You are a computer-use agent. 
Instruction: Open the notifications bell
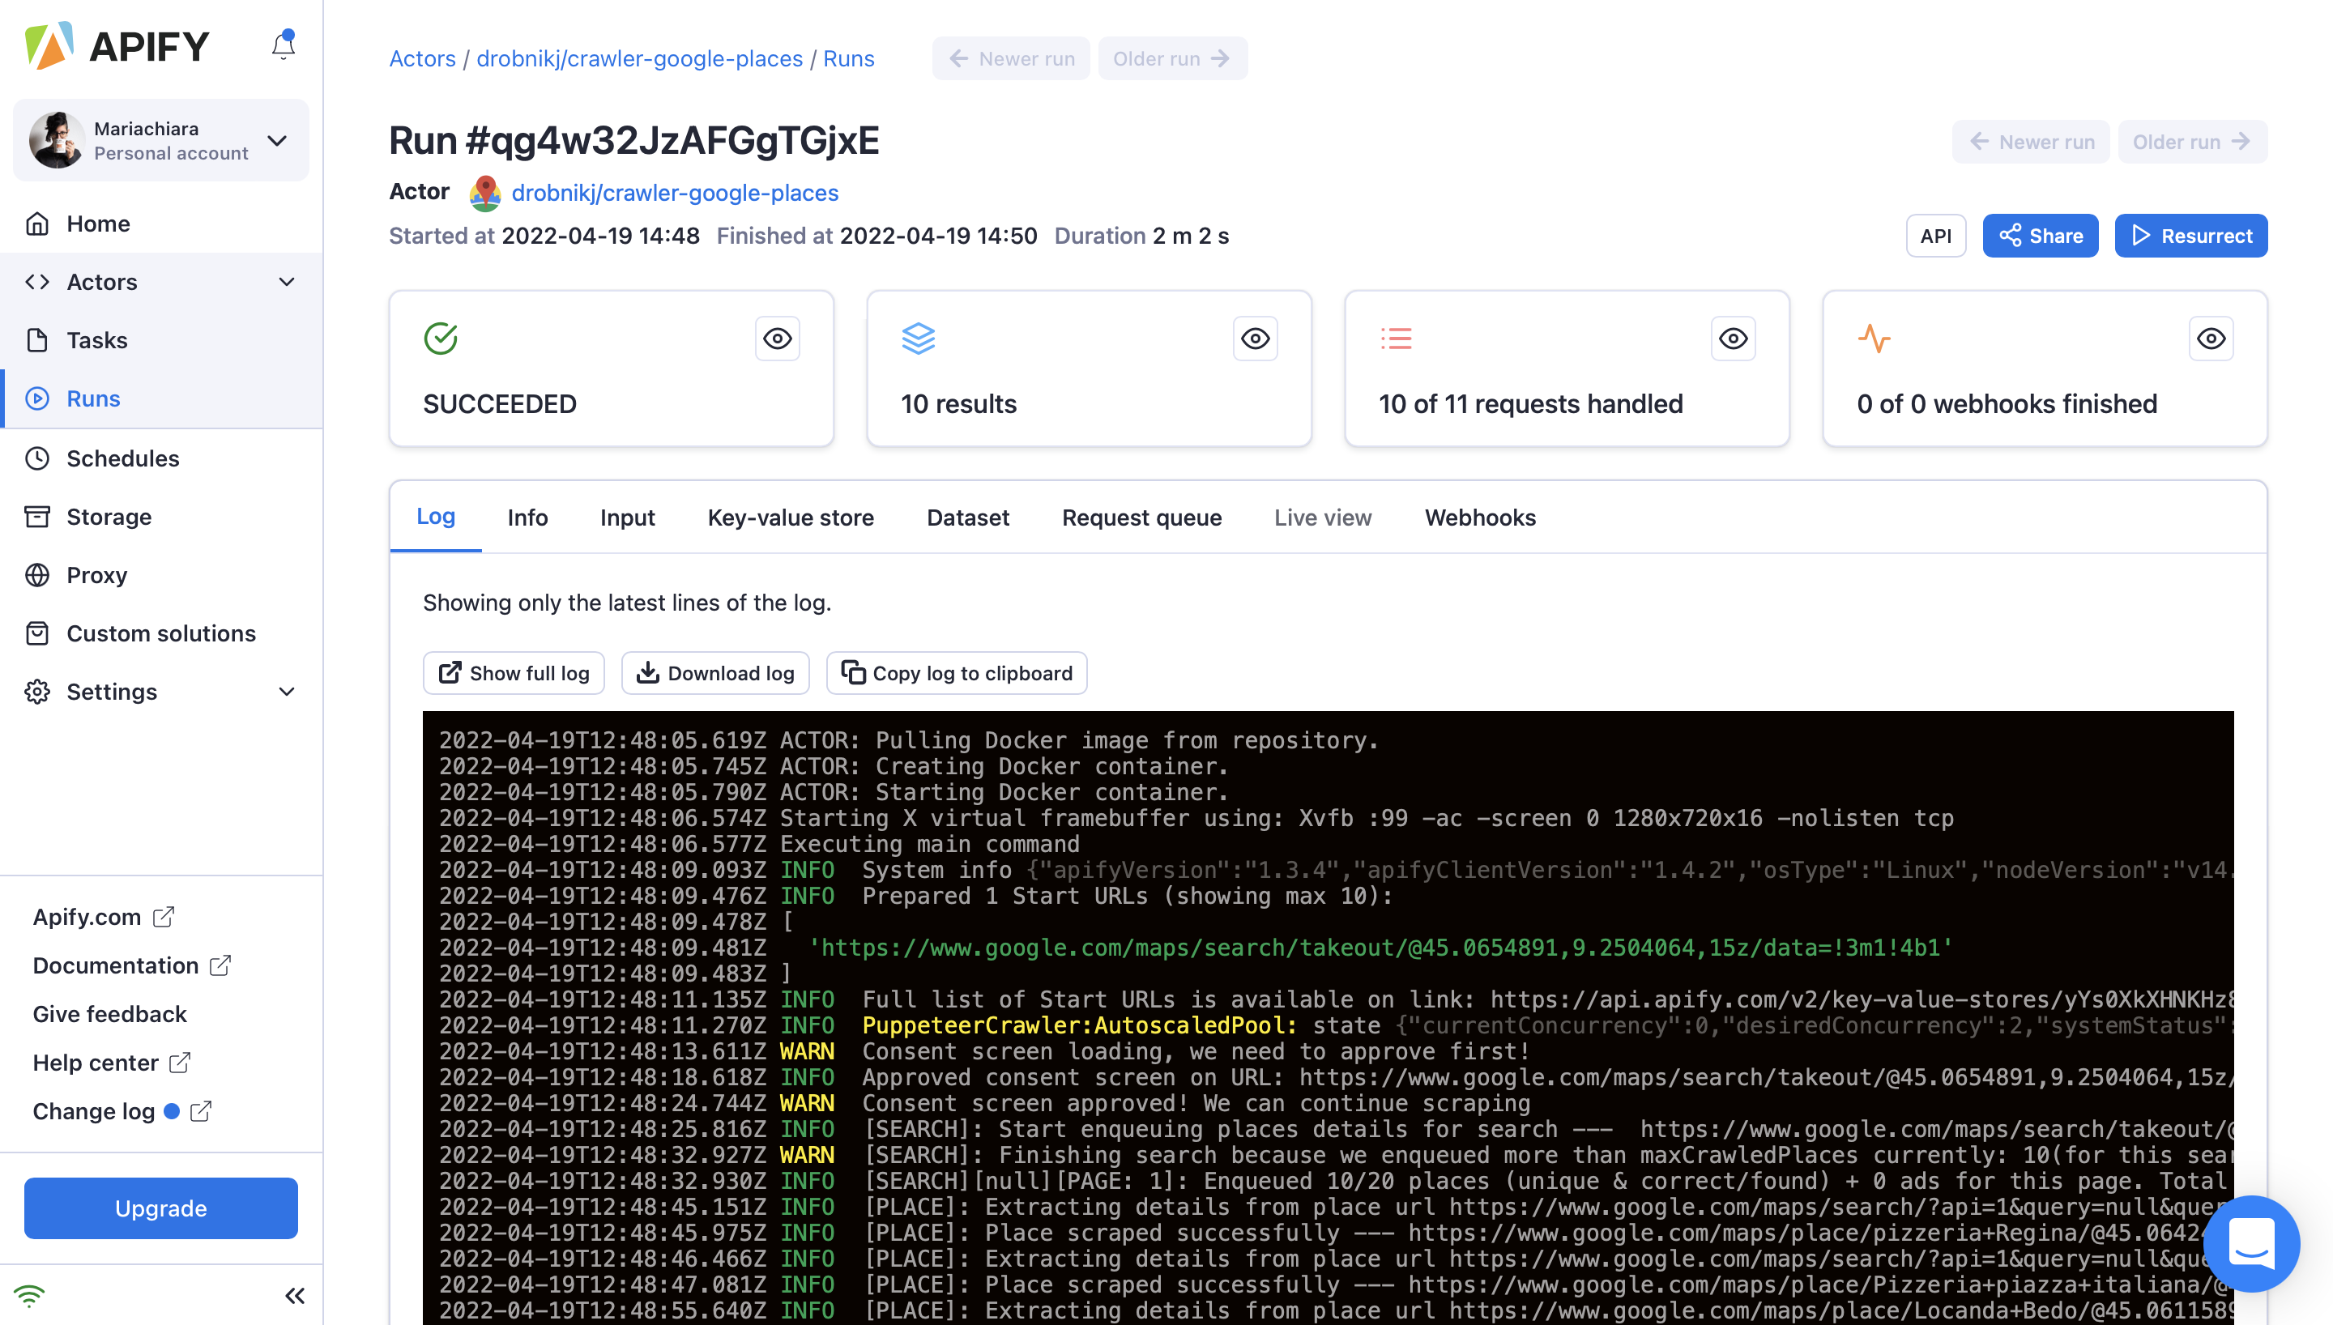[283, 45]
